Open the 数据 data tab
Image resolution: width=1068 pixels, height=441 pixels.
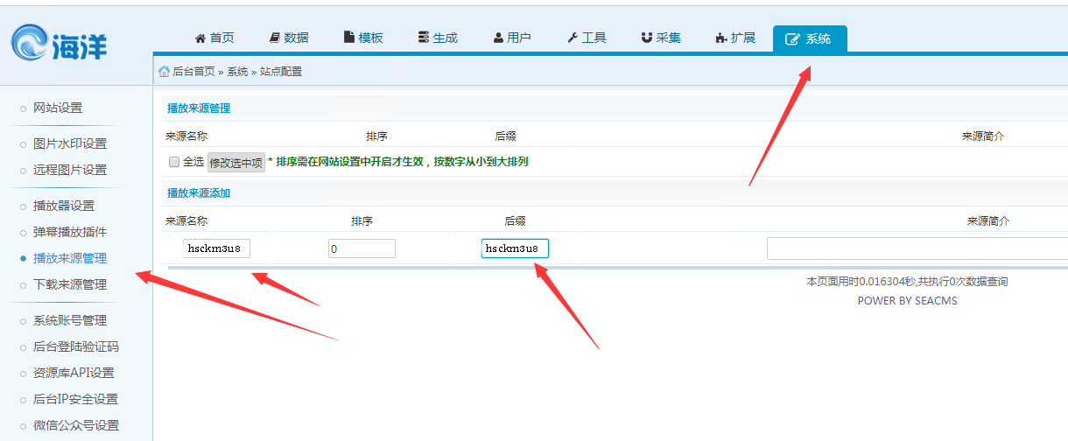tap(289, 38)
